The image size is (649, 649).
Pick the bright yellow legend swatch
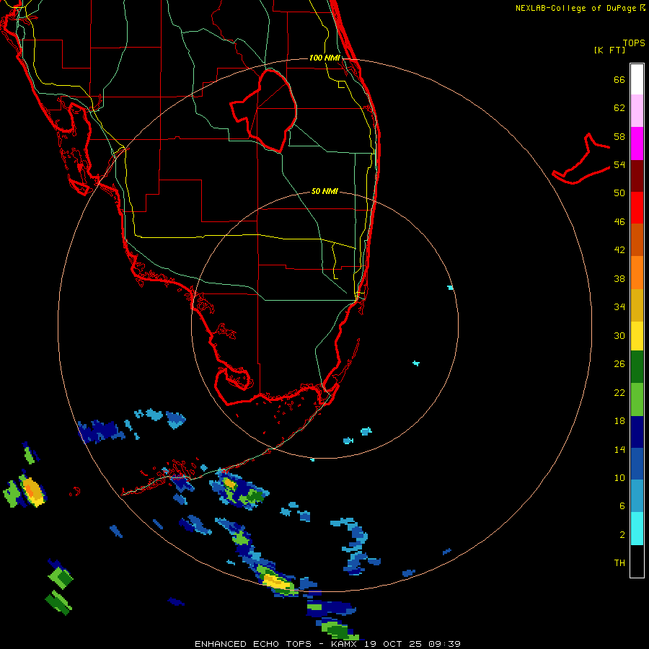[637, 336]
